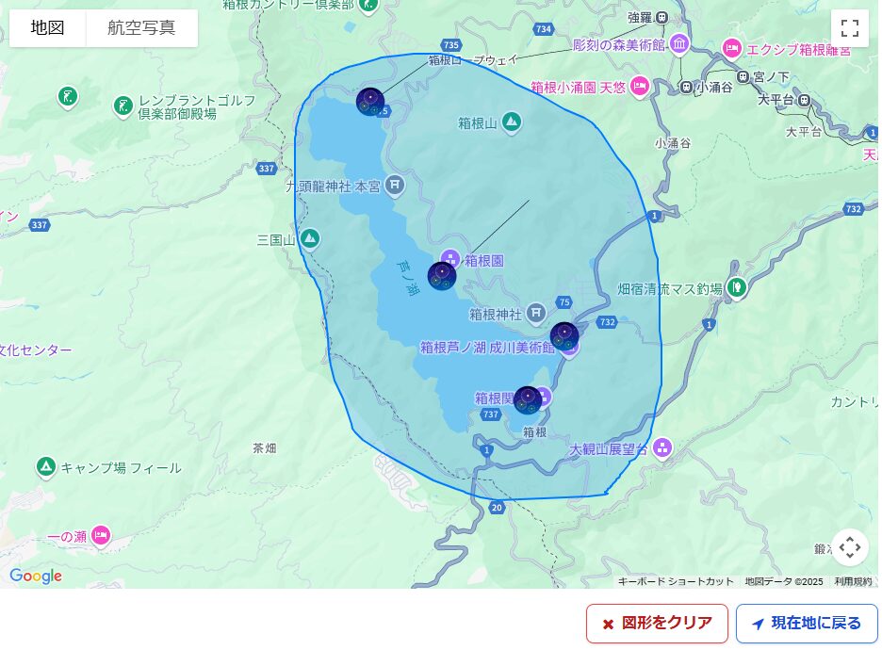
Task: Click the 箱根神社 text label
Action: coord(496,315)
